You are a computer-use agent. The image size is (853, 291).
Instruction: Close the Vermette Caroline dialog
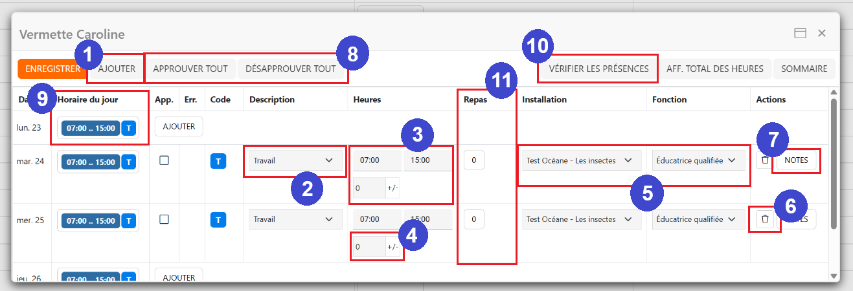pyautogui.click(x=821, y=34)
